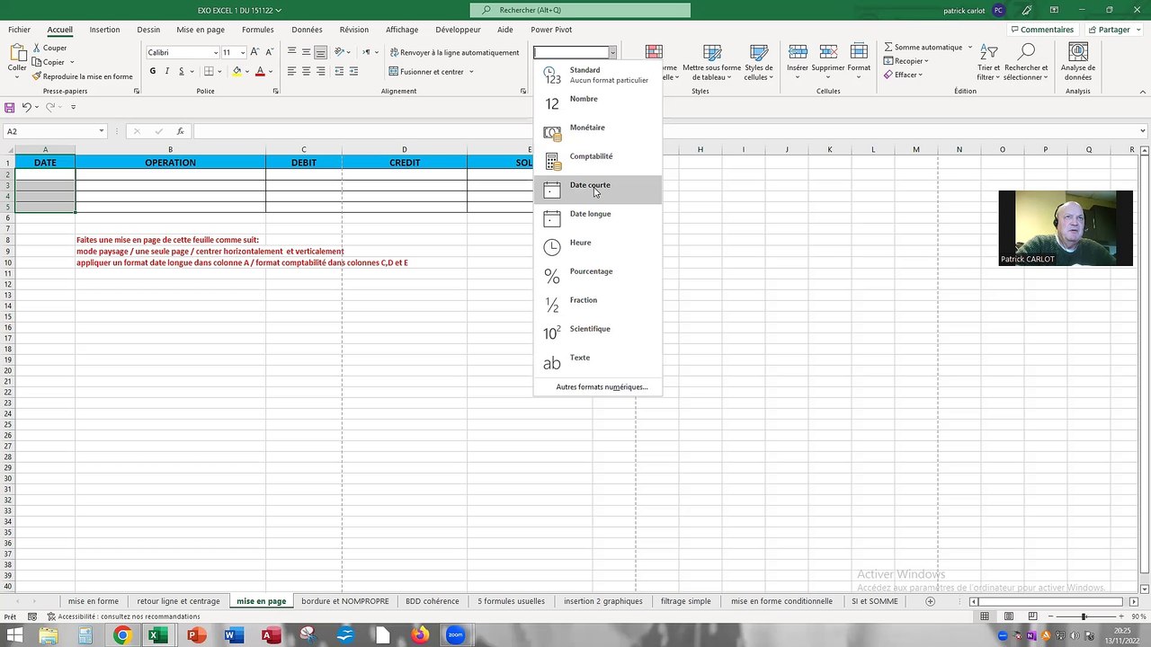1151x647 pixels.
Task: Click Somme automatique sigma button
Action: 923,47
